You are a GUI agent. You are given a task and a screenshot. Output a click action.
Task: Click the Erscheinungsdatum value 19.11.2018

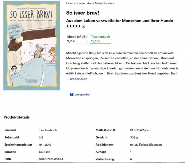45,145
